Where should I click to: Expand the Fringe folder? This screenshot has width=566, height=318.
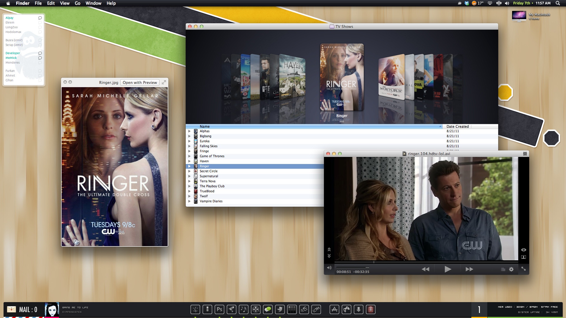click(190, 151)
